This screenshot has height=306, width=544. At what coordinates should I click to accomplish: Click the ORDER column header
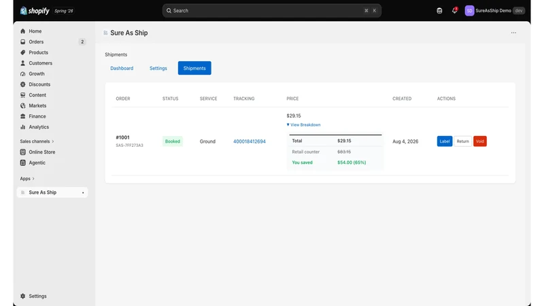point(123,99)
